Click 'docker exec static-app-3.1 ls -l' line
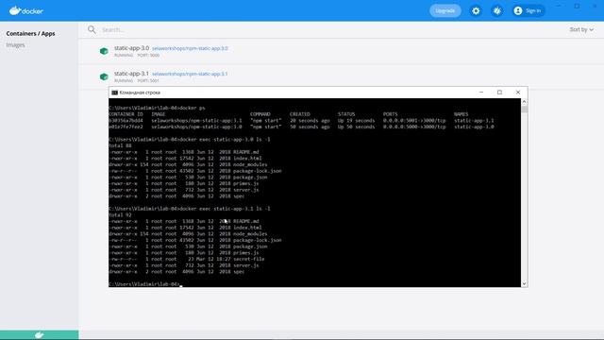This screenshot has width=604, height=340. click(x=190, y=209)
